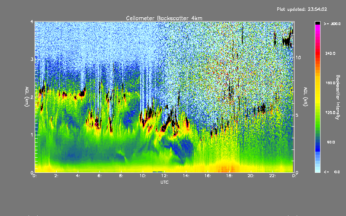Click the '>= 300.0' colorbar value
Viewport: 346px width, 216px height.
332,24
